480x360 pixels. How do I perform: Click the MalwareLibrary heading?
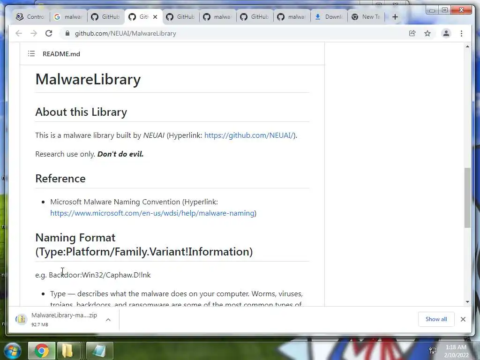point(88,79)
